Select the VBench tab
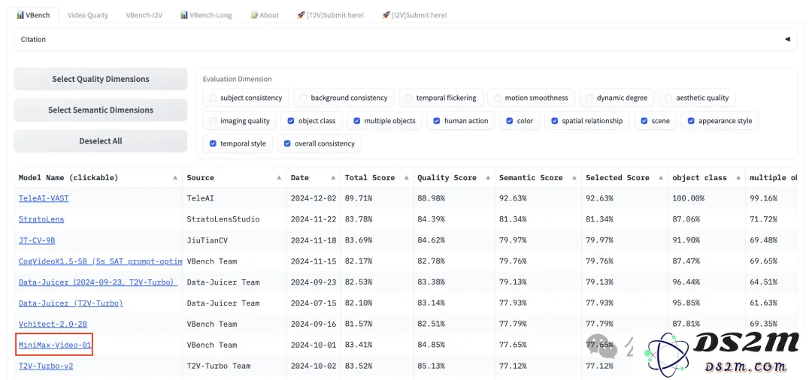 click(33, 15)
